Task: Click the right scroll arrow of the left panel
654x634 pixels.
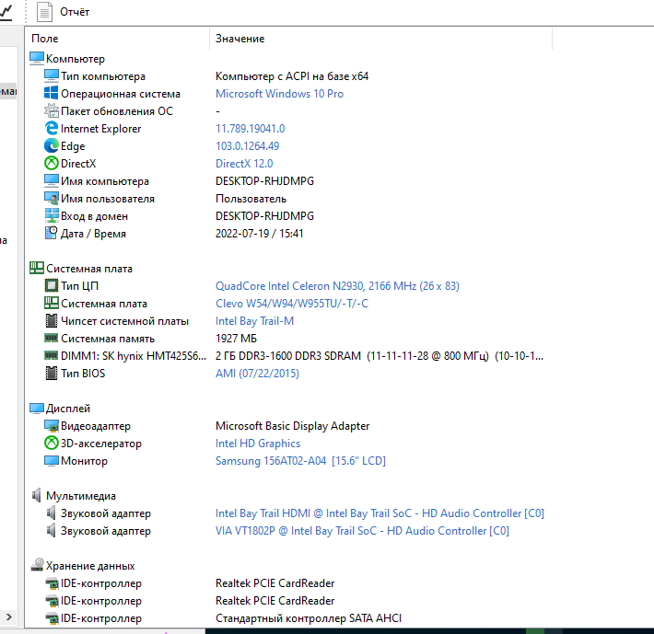Action: tap(9, 617)
